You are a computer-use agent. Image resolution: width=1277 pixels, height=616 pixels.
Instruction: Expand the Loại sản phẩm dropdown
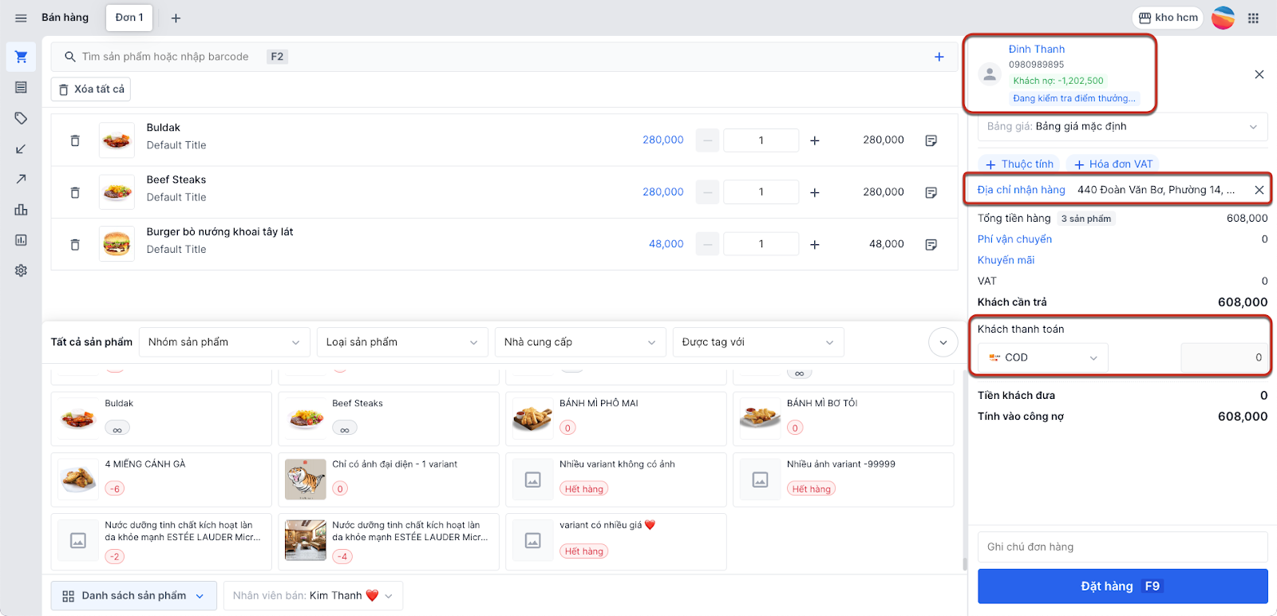click(402, 342)
